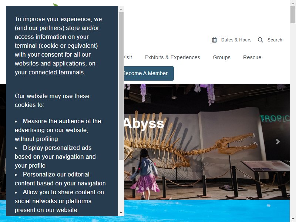Click the main page scrollbar down arrow

coord(293,219)
